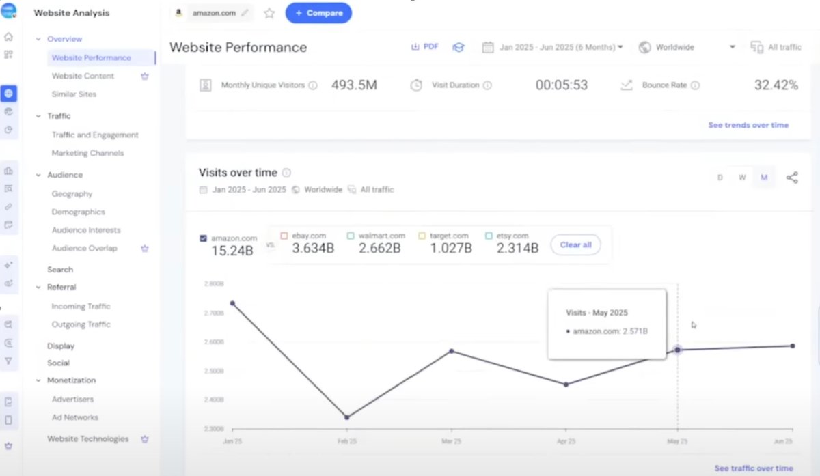
Task: Collapse the Monetization section
Action: click(38, 380)
